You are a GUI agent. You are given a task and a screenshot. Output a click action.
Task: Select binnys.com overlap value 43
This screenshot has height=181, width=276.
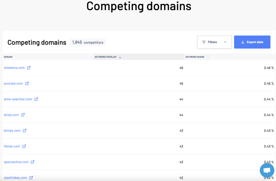(181, 131)
